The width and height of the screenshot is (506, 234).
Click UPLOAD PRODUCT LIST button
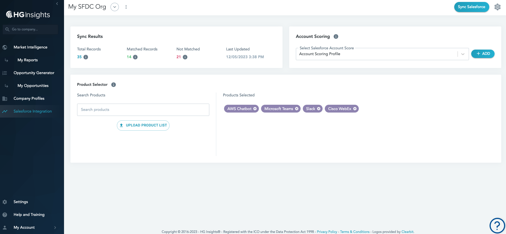143,125
